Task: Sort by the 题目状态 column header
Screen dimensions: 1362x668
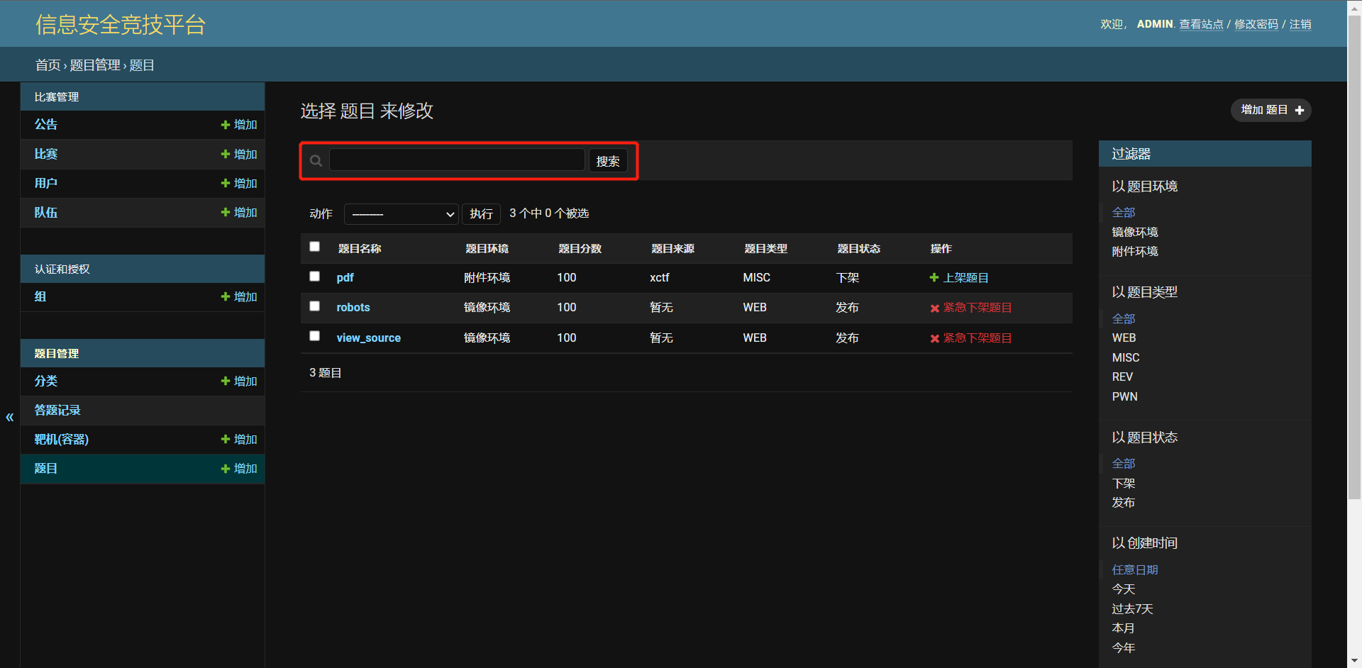Action: (x=858, y=248)
